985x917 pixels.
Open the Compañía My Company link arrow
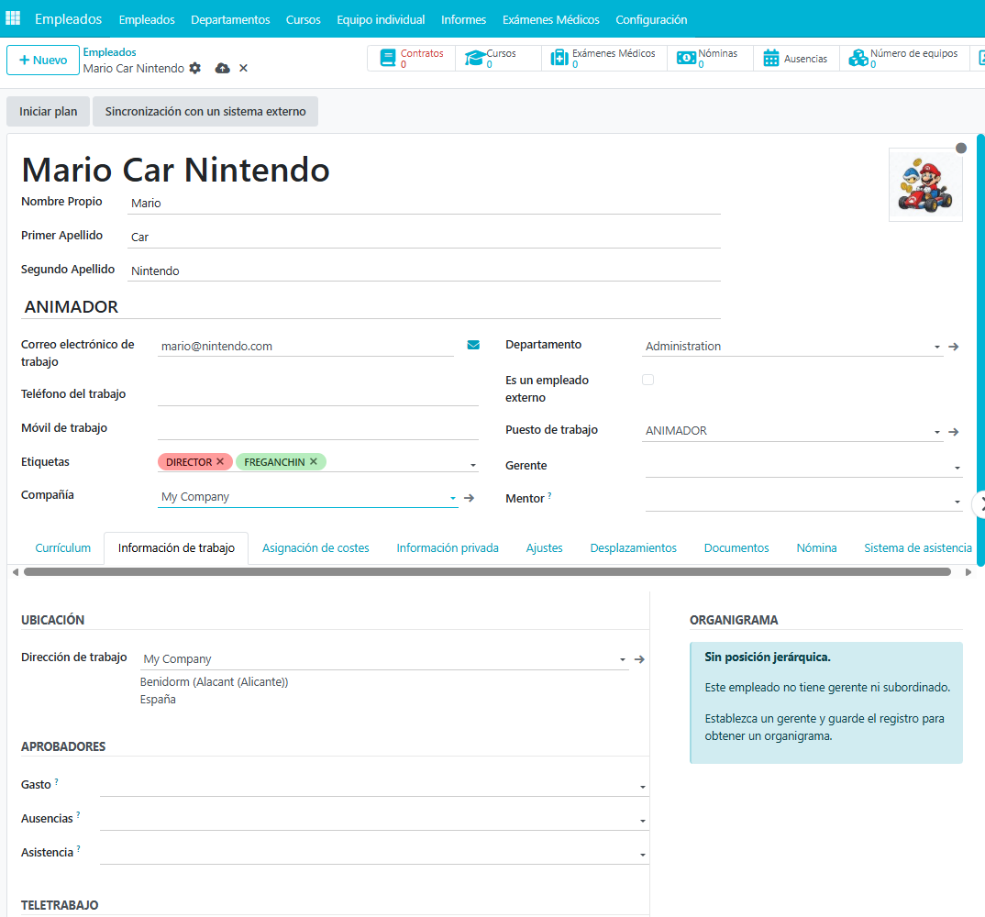(469, 498)
